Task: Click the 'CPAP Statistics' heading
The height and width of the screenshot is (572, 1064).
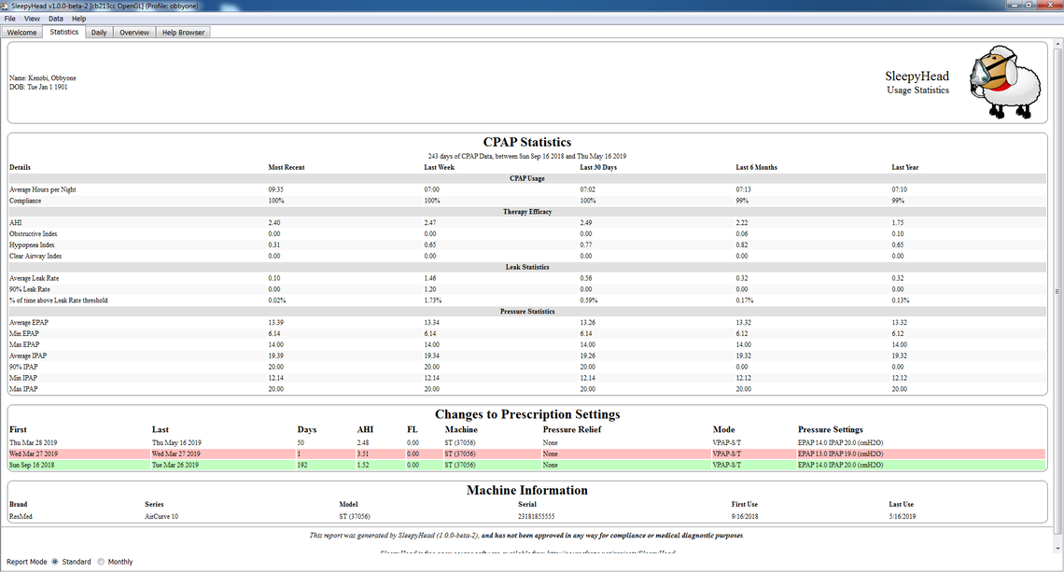Action: click(527, 143)
